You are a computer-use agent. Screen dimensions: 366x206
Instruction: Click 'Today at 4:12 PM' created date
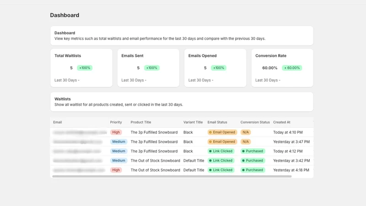coord(288,151)
